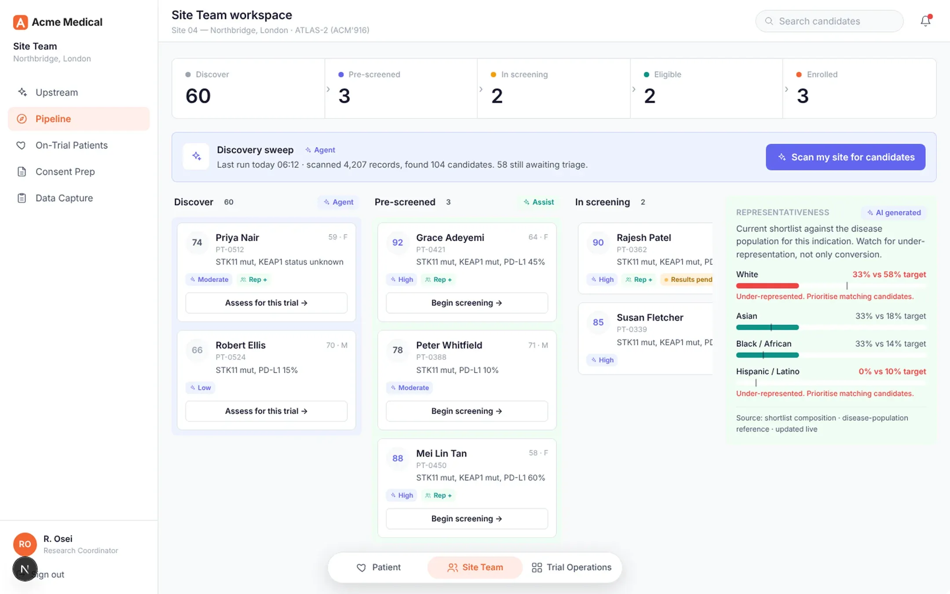Click the Acme Medical logo icon

coord(20,22)
